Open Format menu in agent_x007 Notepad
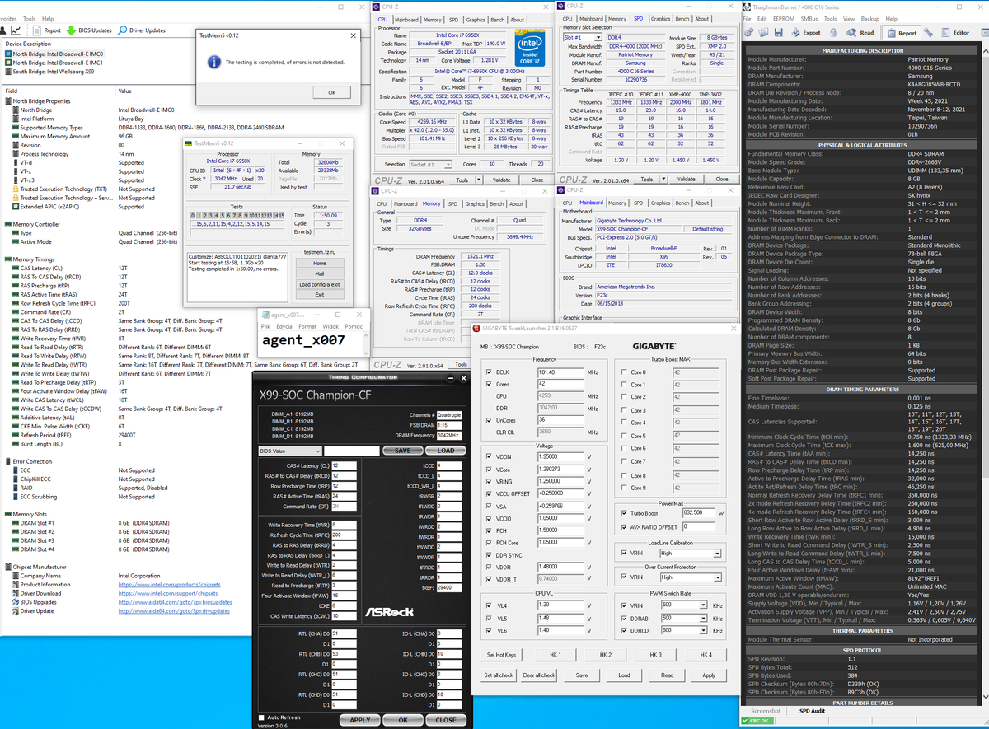Image resolution: width=989 pixels, height=729 pixels. point(307,326)
